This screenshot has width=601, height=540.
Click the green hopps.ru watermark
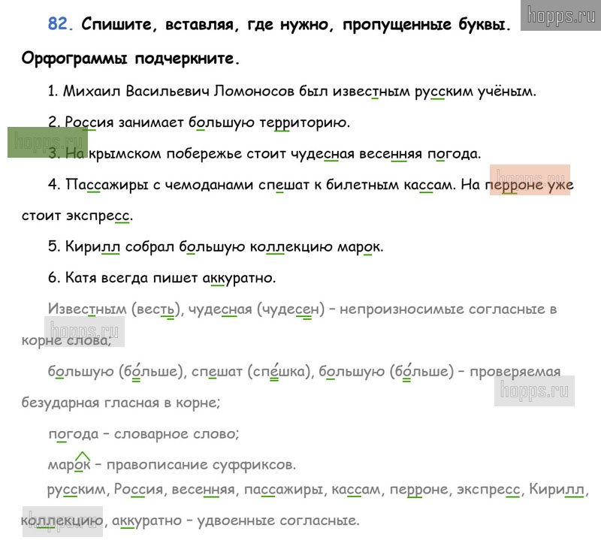[x=47, y=142]
